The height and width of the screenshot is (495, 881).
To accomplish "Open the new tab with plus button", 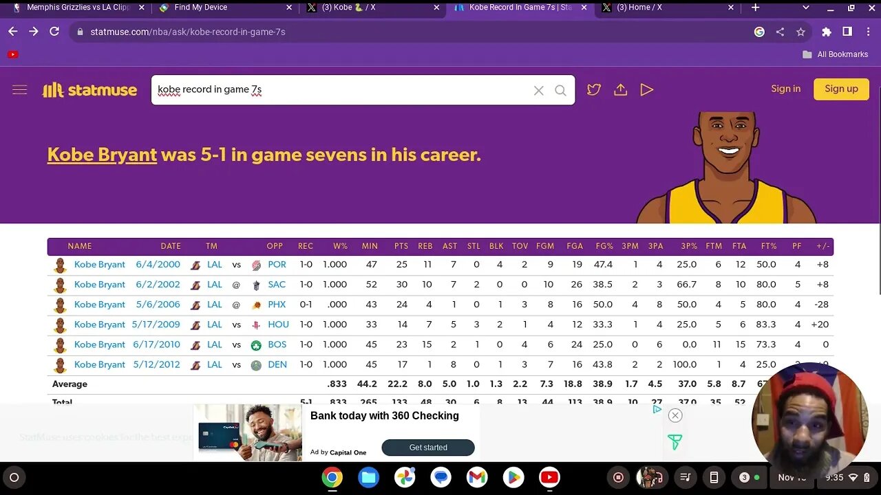I will (755, 8).
